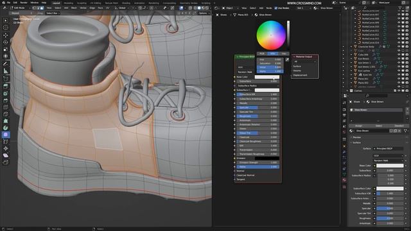Select the Hex tab in color picker

tap(284, 53)
